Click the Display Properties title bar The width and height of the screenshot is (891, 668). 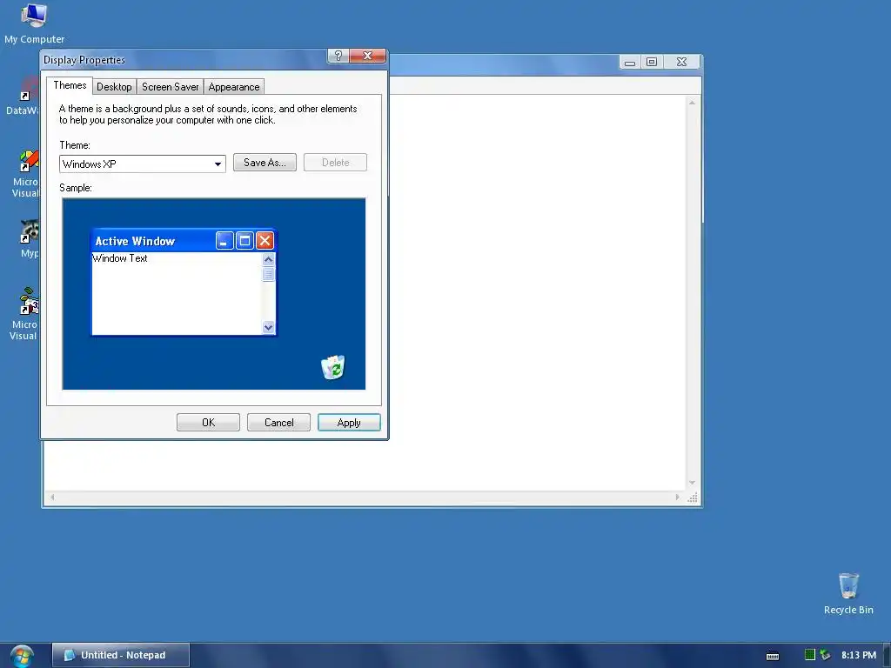184,60
